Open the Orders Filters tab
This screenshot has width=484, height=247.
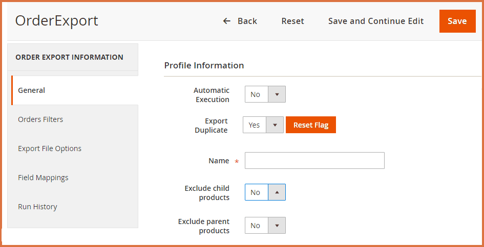(x=40, y=119)
